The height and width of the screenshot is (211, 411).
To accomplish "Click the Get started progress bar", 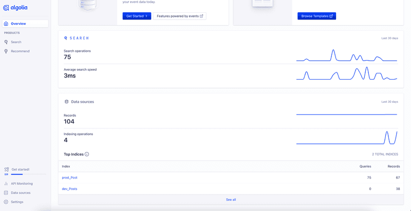I will 28,174.
